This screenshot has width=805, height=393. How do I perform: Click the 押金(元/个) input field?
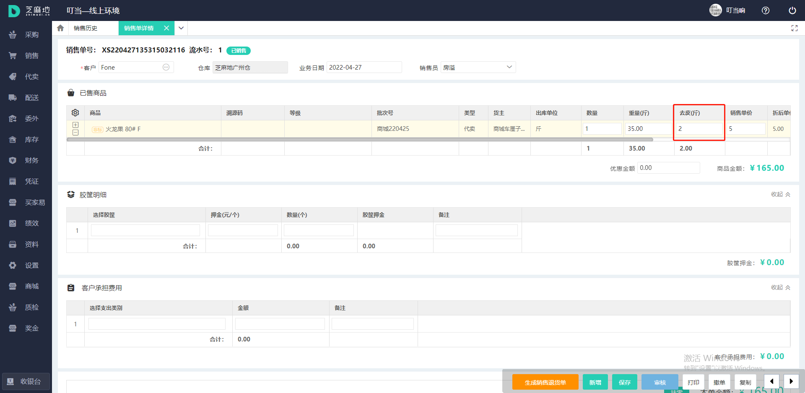243,230
